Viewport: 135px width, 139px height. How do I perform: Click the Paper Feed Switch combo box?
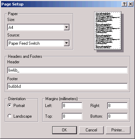38,43
